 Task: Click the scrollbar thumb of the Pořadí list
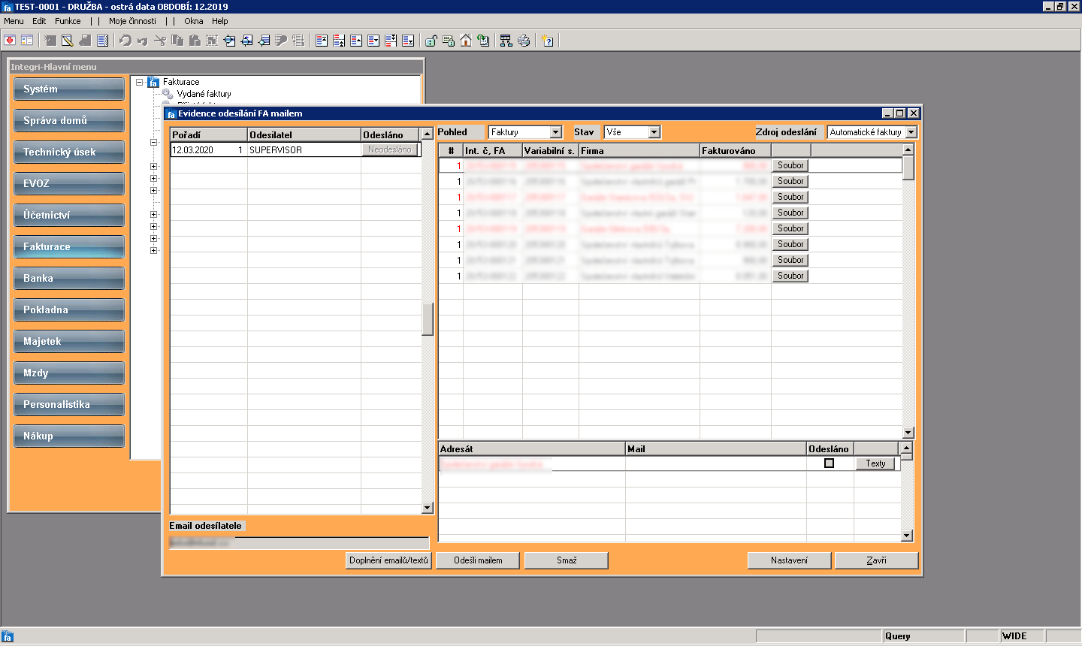click(x=428, y=319)
